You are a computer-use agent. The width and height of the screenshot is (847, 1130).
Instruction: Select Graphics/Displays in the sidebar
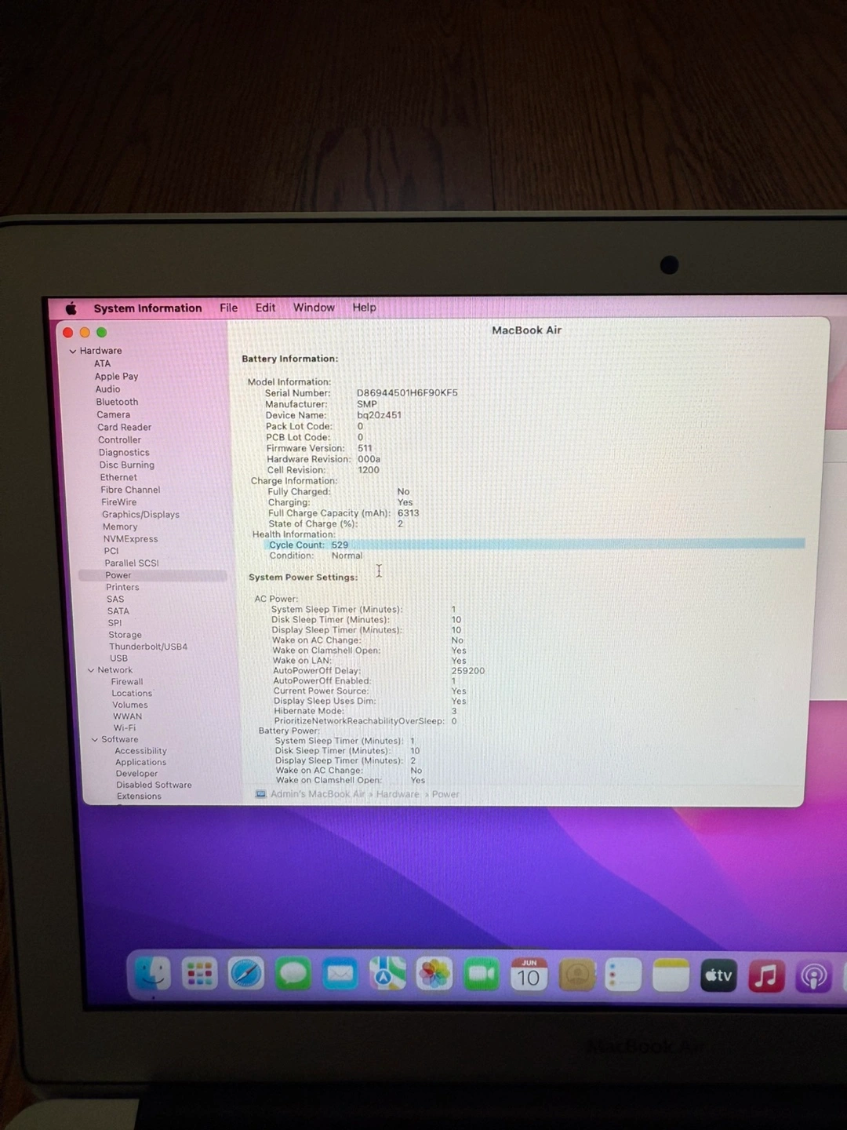141,515
